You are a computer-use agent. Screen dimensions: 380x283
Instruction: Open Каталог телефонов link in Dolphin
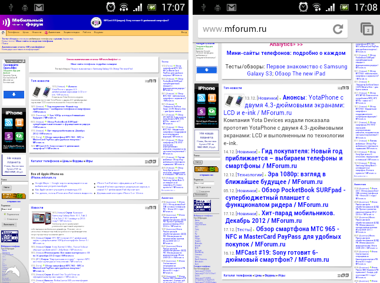click(45, 161)
